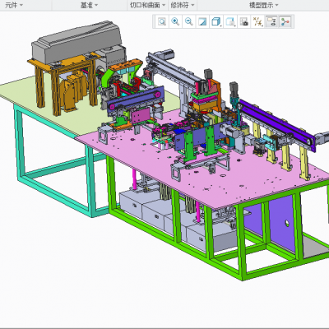Expand the 切口和曲面 group dropdown
This screenshot has height=329, width=329.
(x=148, y=5)
